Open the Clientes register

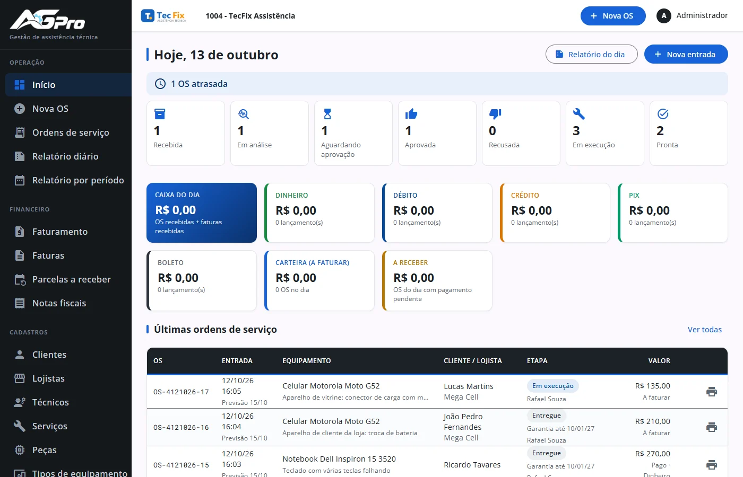(68, 355)
